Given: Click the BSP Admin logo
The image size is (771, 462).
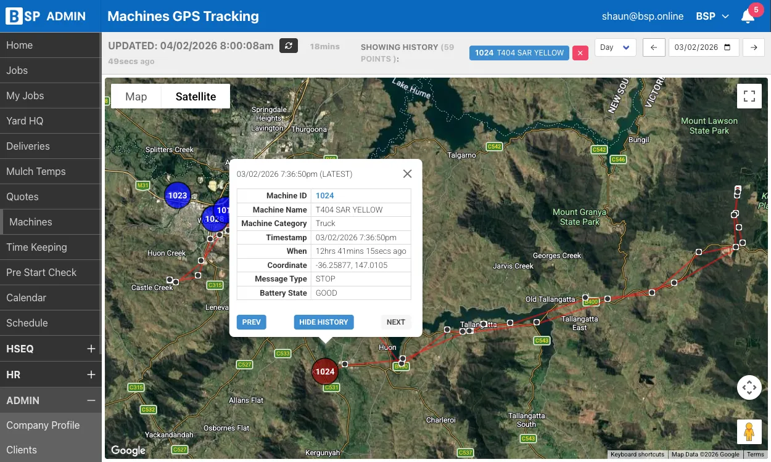Looking at the screenshot, I should point(46,17).
